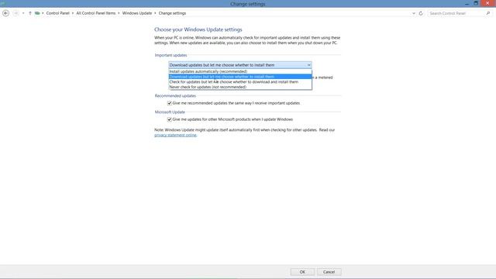
Task: Refresh the Control Panel page
Action: coord(421,13)
